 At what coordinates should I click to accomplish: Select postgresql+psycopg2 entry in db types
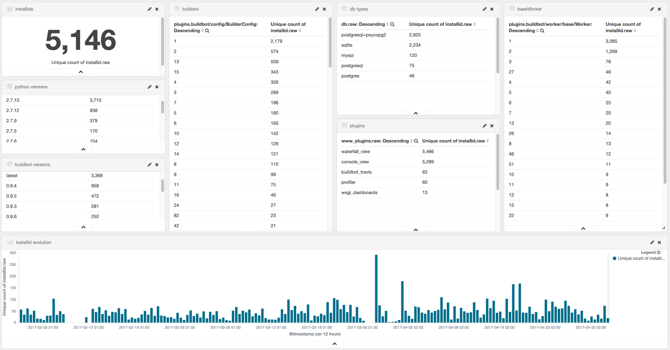pos(363,35)
